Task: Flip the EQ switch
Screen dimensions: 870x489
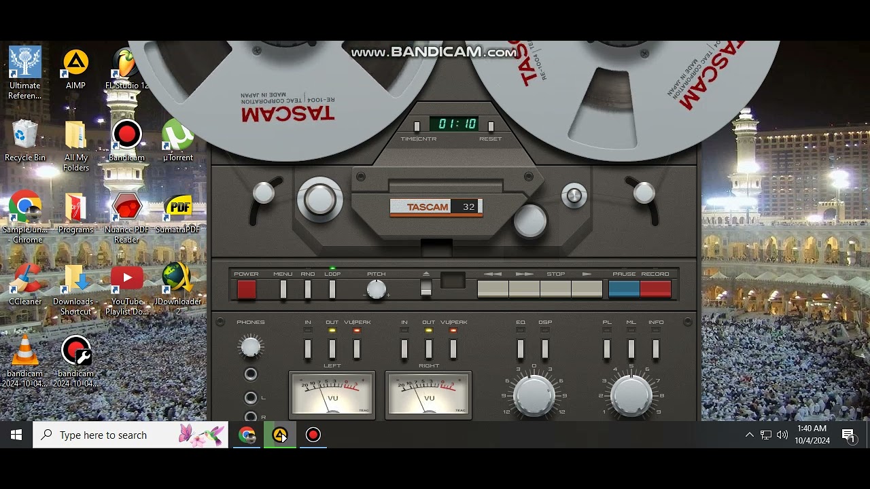Action: [x=521, y=349]
